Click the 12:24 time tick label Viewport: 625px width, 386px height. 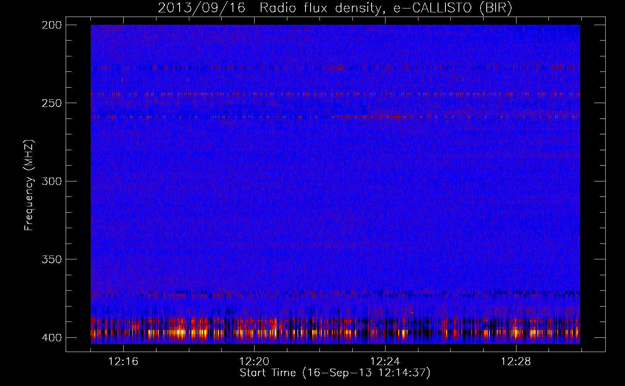click(385, 362)
